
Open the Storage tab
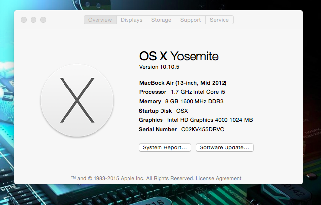click(161, 20)
